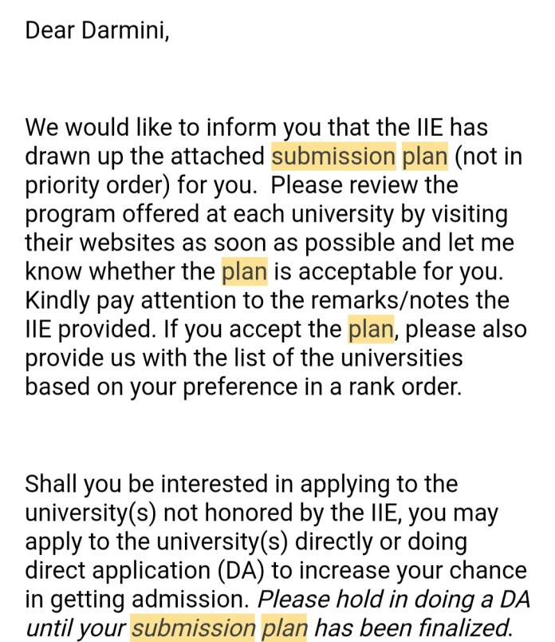The width and height of the screenshot is (555, 642).
Task: Click highlighted 'submission' in italic sentence
Action: click(x=193, y=628)
